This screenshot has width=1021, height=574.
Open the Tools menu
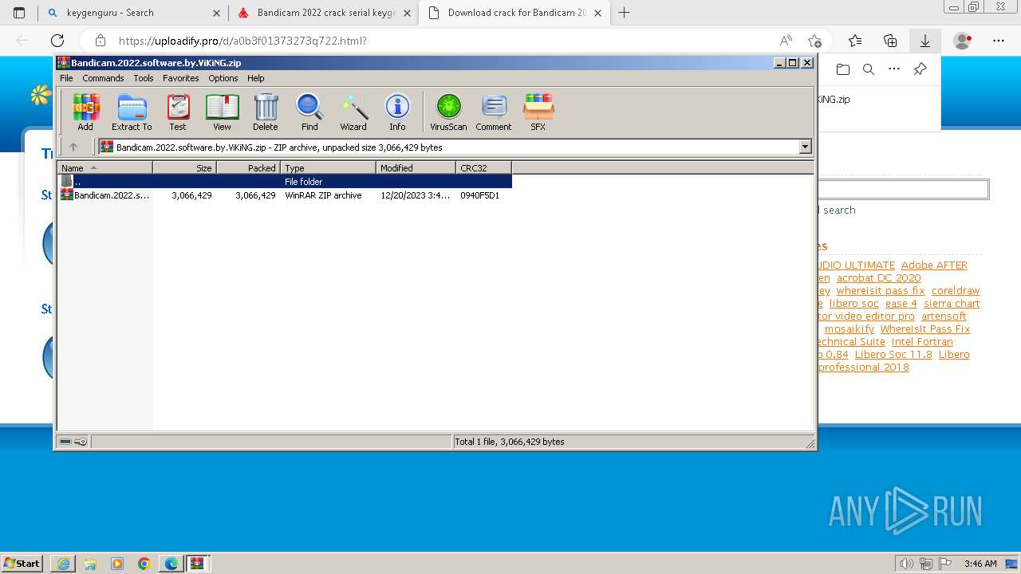click(144, 78)
